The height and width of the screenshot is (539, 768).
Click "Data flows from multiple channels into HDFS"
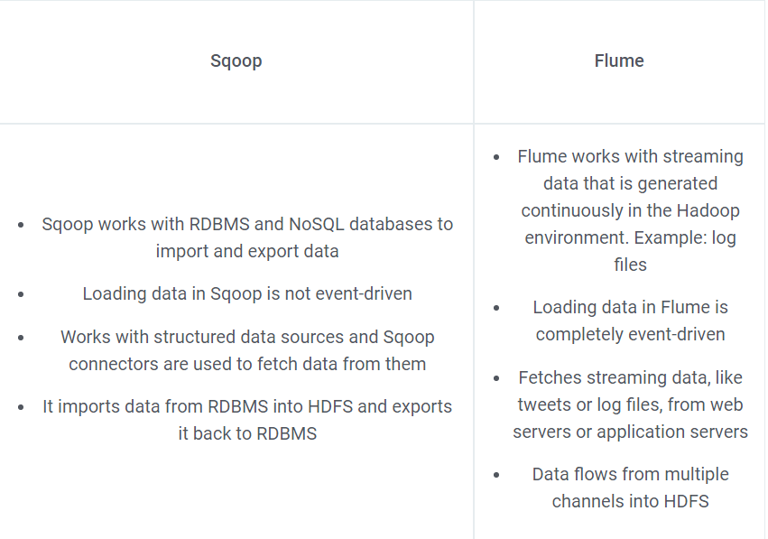pyautogui.click(x=630, y=488)
